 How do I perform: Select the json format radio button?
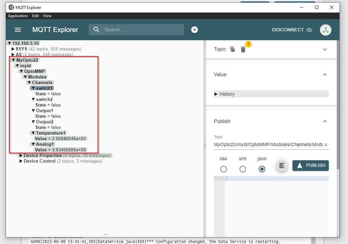click(262, 169)
